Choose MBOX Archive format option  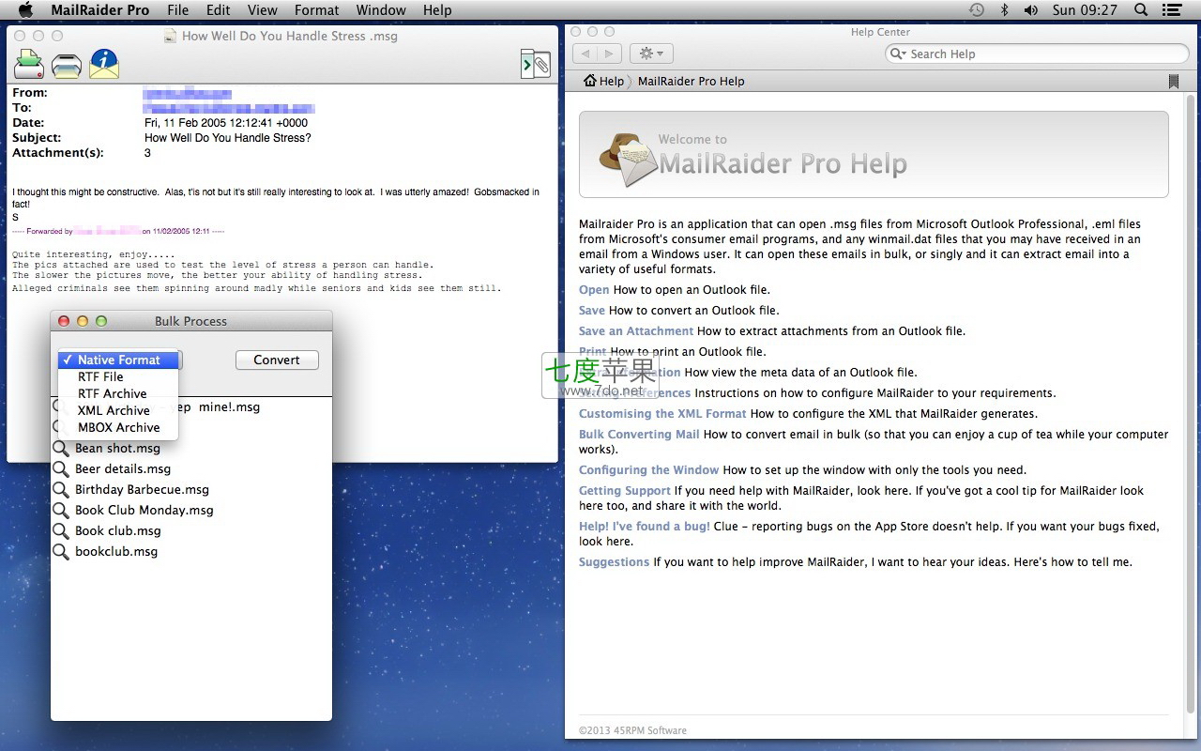[x=118, y=427]
